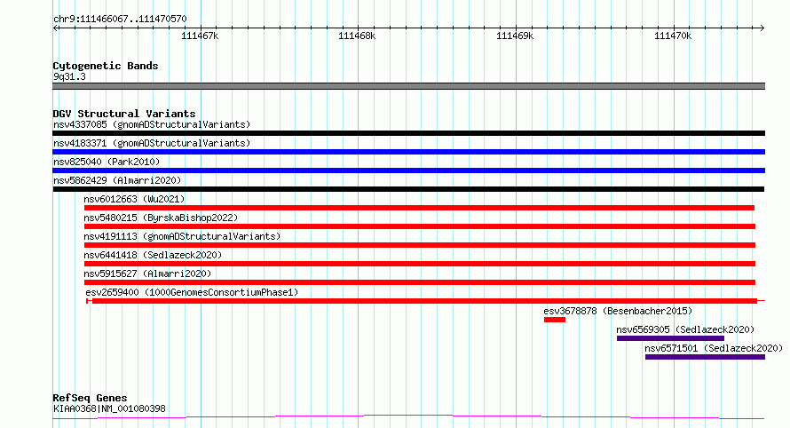The image size is (790, 428).
Task: Select the 9q31.3 band label
Action: click(x=69, y=77)
